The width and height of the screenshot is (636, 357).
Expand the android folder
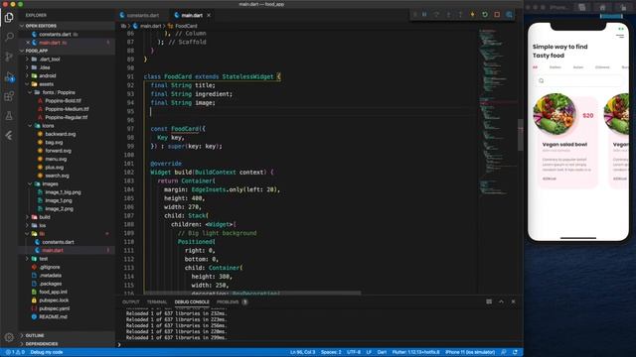coord(48,75)
